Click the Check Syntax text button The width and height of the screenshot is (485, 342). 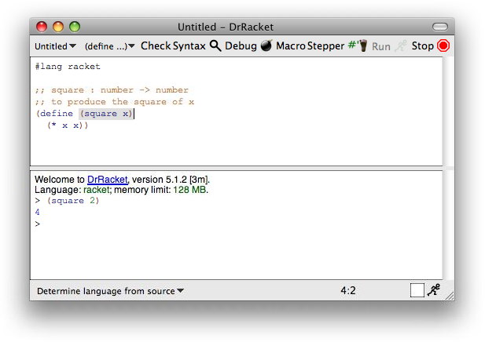click(x=173, y=46)
